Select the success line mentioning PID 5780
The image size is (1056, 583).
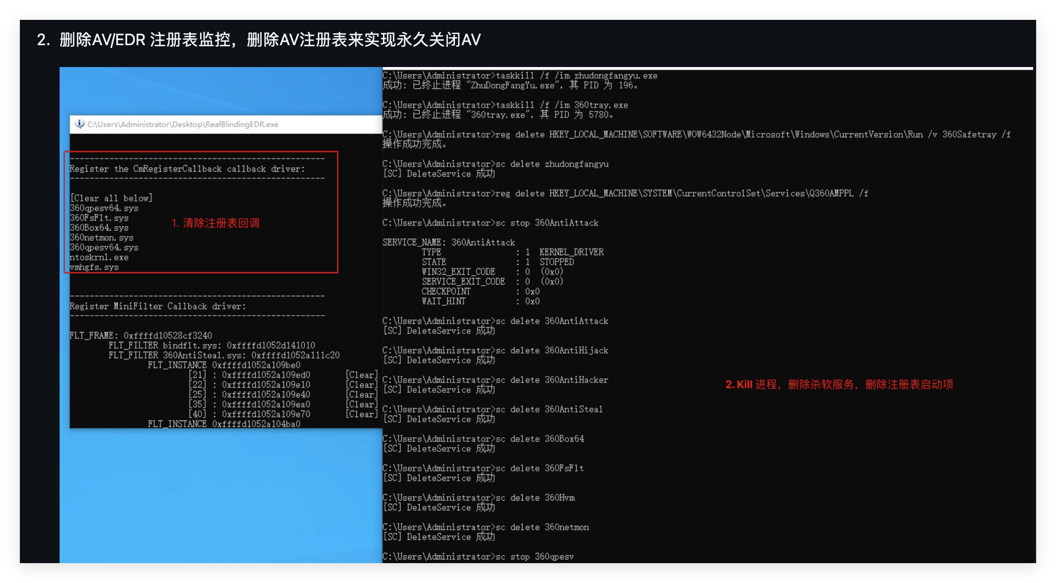pyautogui.click(x=498, y=115)
